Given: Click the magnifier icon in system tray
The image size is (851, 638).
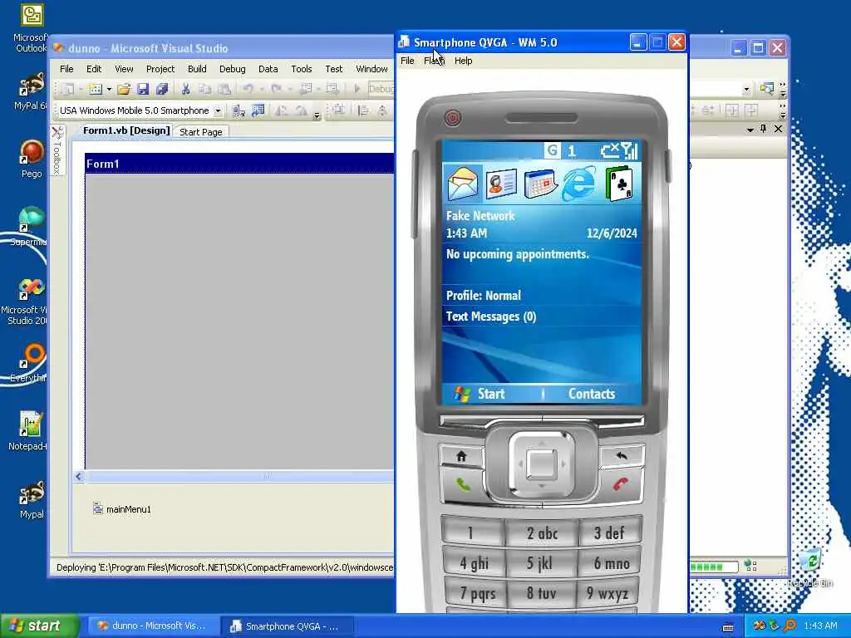Looking at the screenshot, I should pos(790,626).
